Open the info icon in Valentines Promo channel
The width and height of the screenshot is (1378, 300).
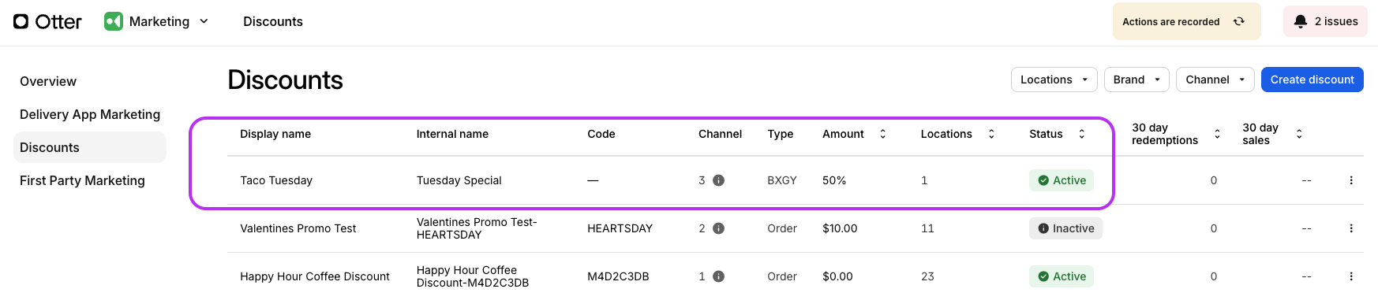click(718, 228)
